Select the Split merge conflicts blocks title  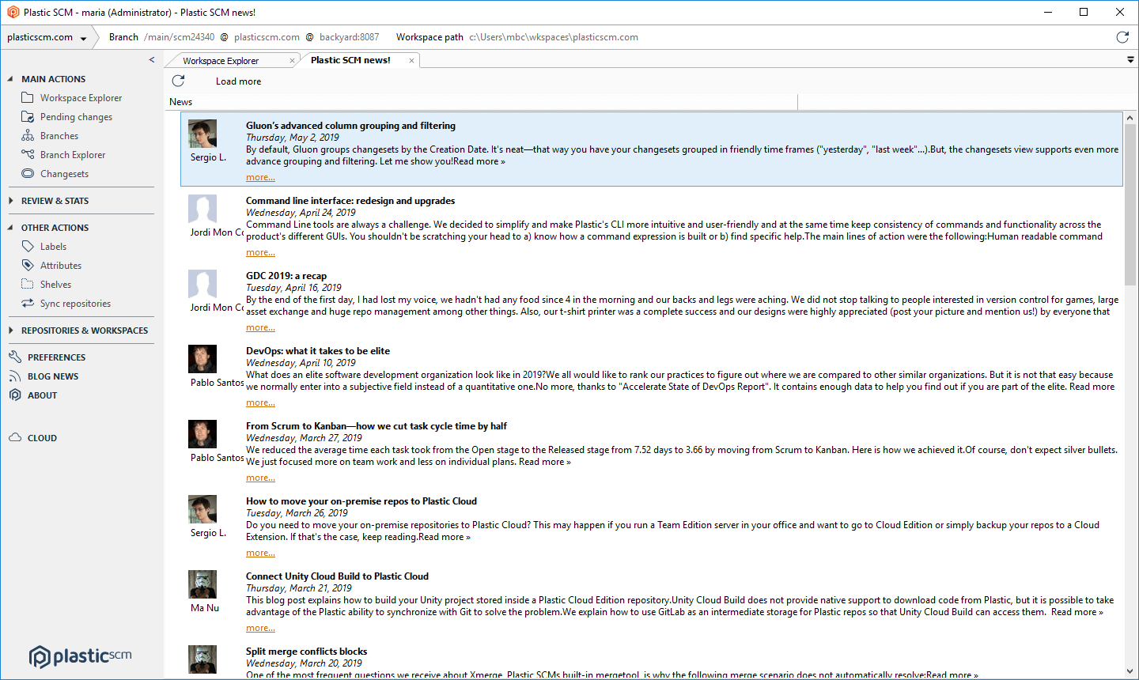(306, 652)
